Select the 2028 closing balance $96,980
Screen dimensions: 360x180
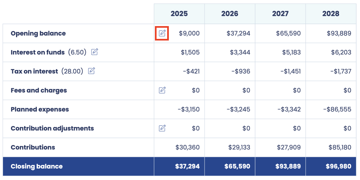point(338,166)
